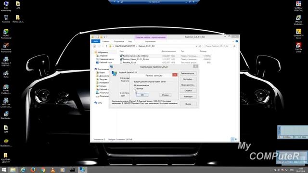Open the BurnAware Professional desktop icon
308x173 pixels.
(6, 48)
